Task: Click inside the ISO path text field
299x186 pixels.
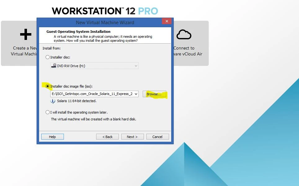Action: coord(92,94)
